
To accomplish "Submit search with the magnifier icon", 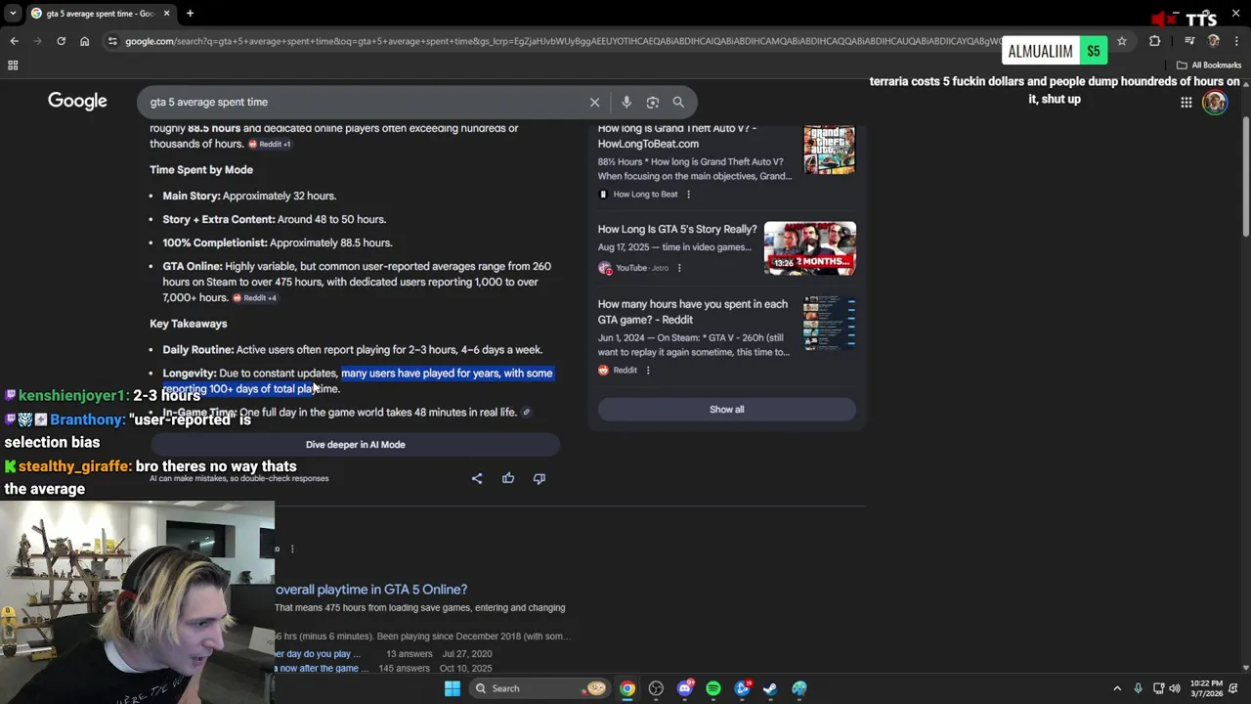I will tap(678, 102).
